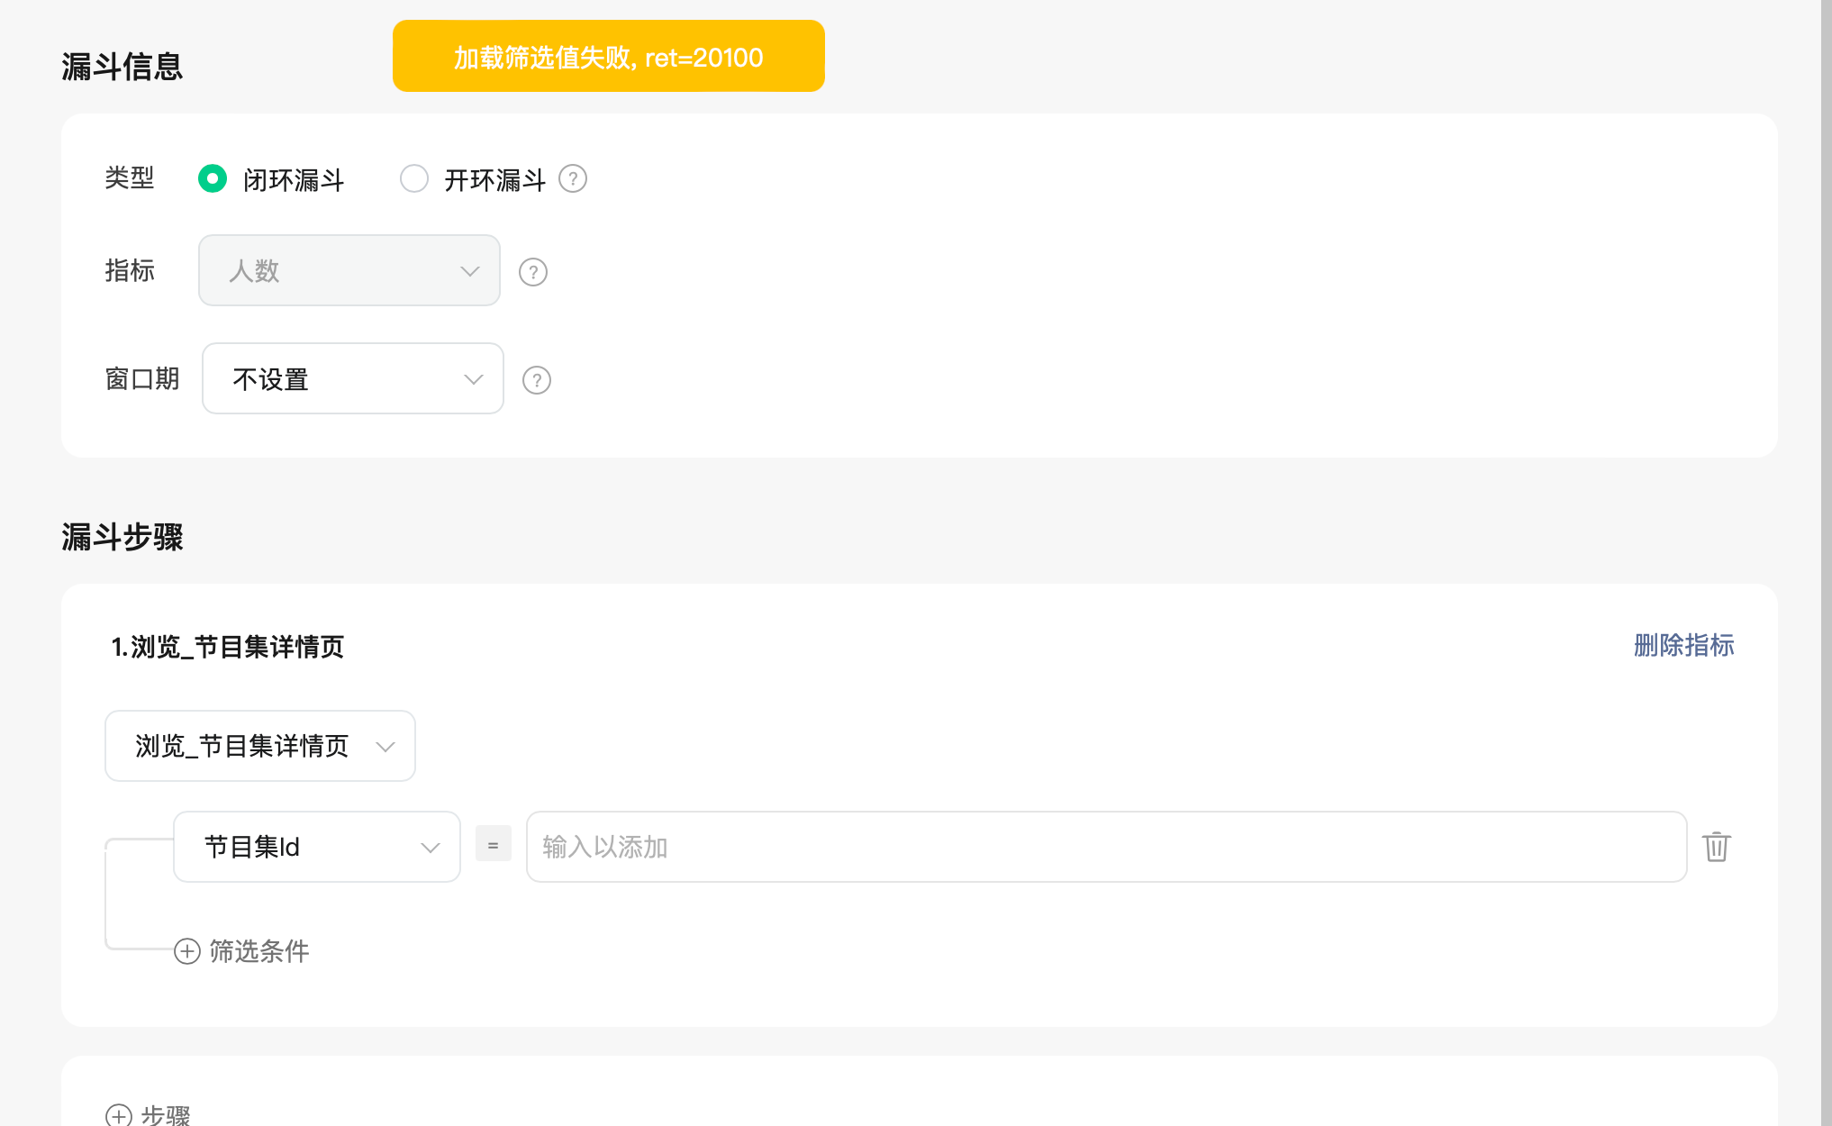Open the 浏览_节目集详情页 event dropdown
The height and width of the screenshot is (1126, 1832).
(x=260, y=746)
